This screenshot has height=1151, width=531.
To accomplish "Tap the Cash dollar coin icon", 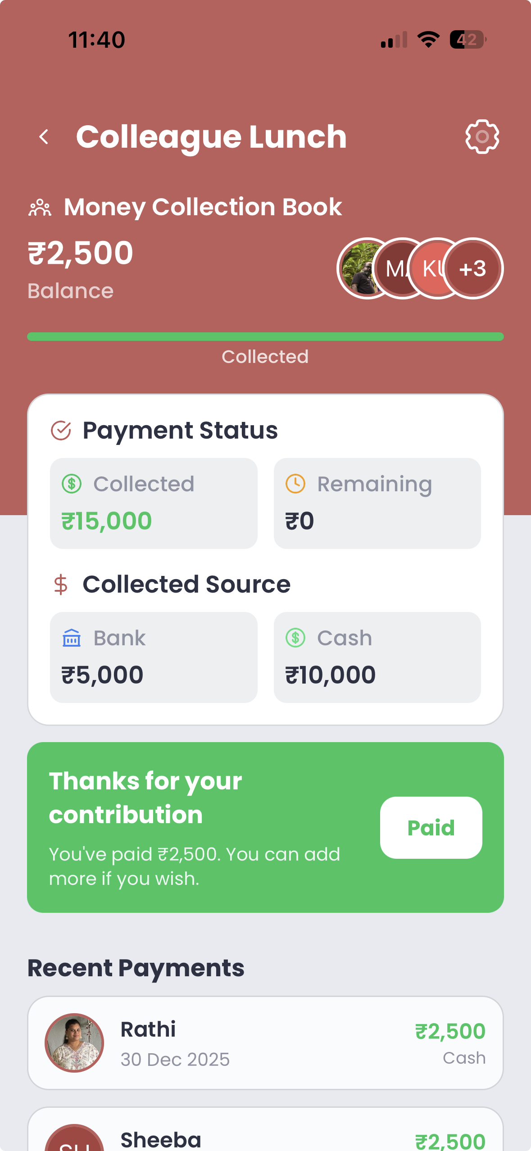I will 295,638.
